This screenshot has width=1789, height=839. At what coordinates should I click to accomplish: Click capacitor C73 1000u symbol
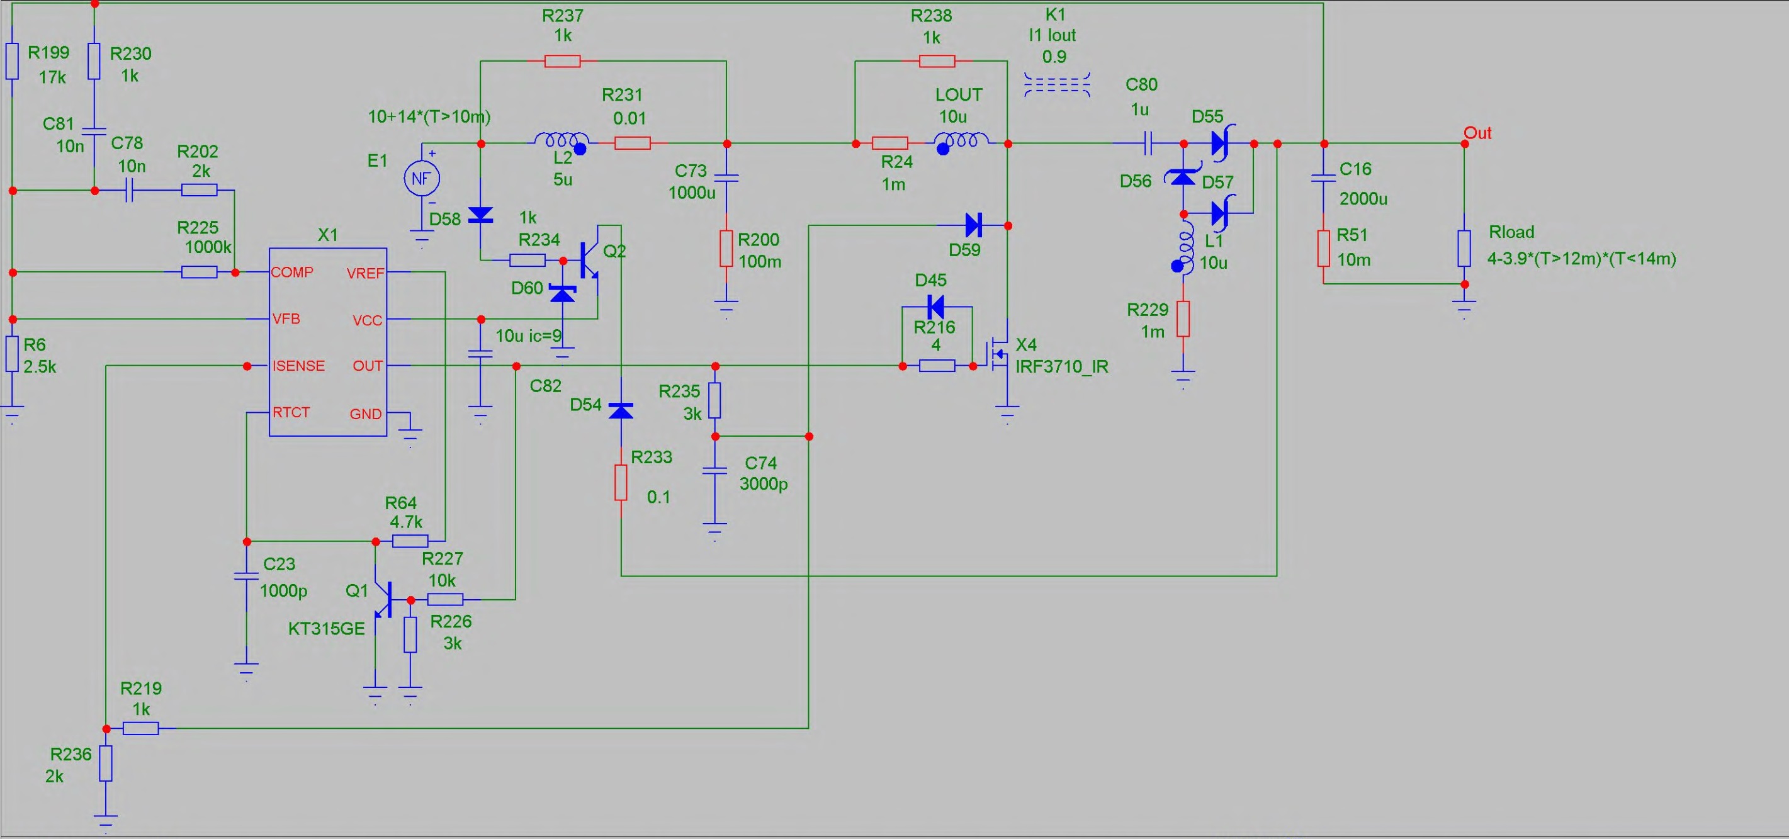click(726, 179)
